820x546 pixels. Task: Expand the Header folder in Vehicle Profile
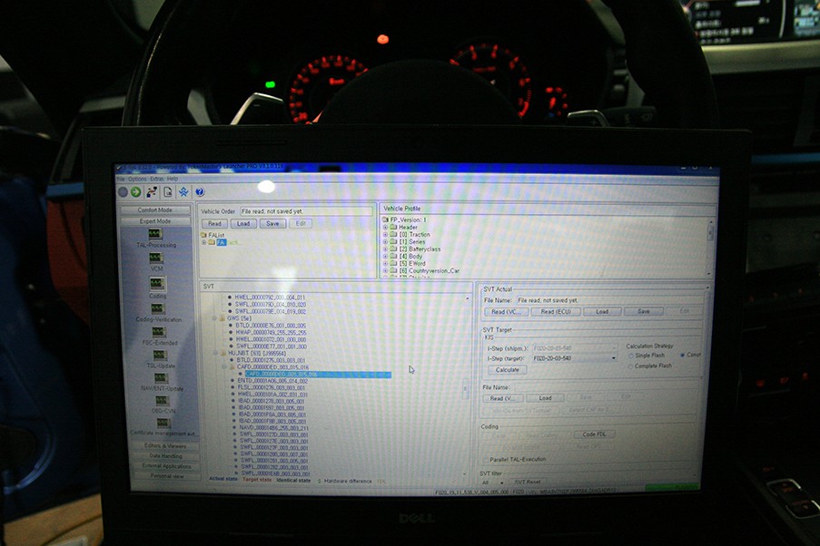[386, 227]
